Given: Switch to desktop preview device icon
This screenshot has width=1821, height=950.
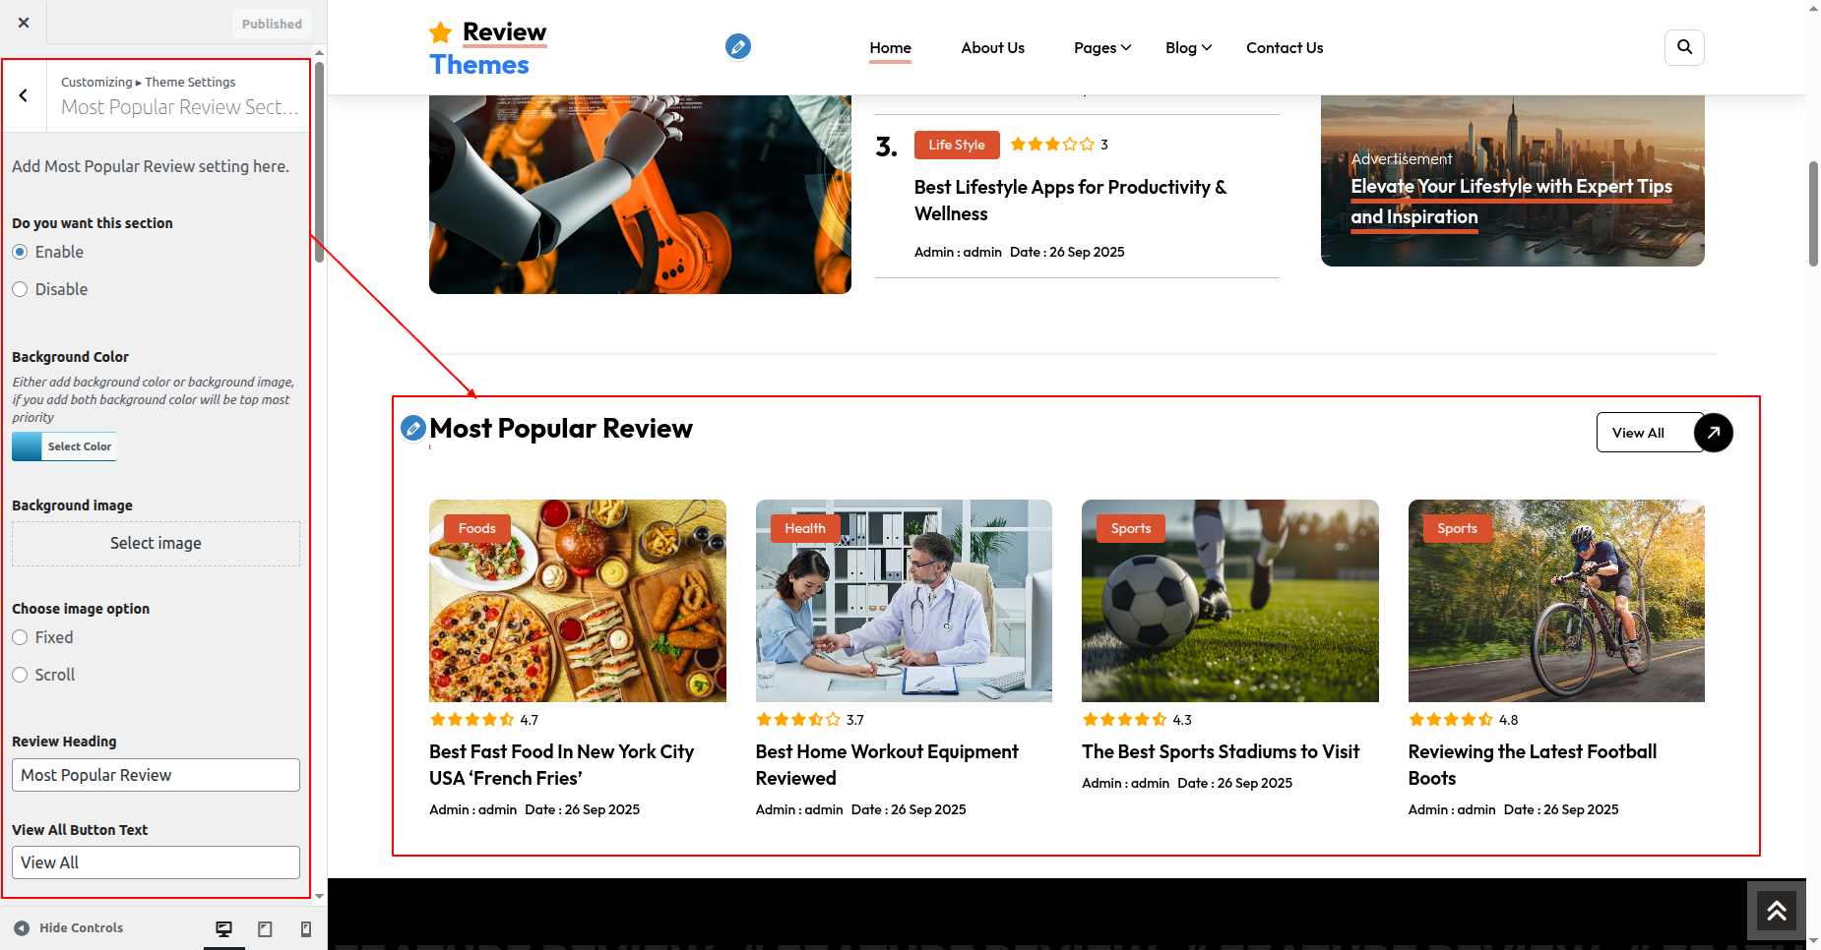Looking at the screenshot, I should (224, 928).
